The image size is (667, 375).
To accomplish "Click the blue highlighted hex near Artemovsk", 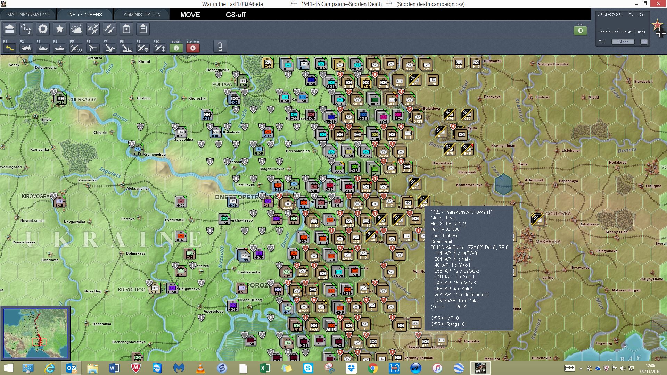I will (503, 184).
